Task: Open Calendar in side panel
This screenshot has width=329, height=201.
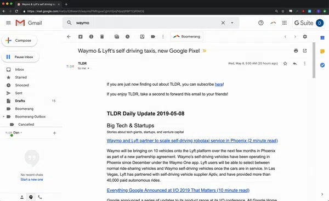Action: click(x=322, y=38)
